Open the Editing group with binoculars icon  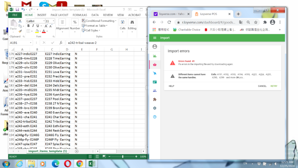click(132, 26)
